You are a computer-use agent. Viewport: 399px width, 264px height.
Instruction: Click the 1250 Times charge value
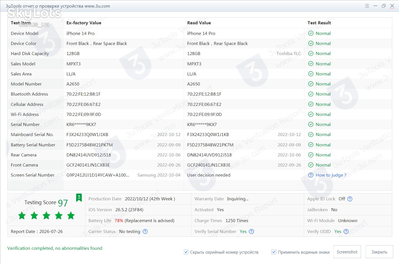point(237,221)
